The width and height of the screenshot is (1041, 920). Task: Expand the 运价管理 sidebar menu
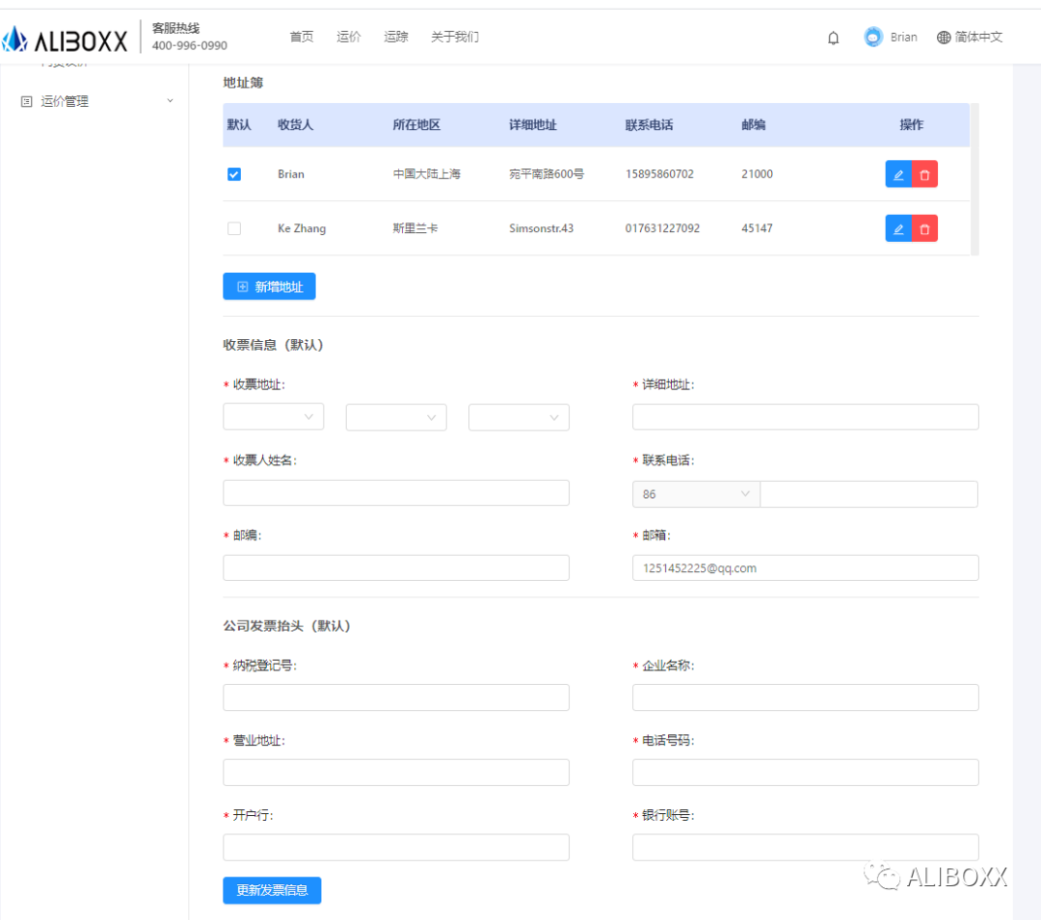pyautogui.click(x=96, y=101)
